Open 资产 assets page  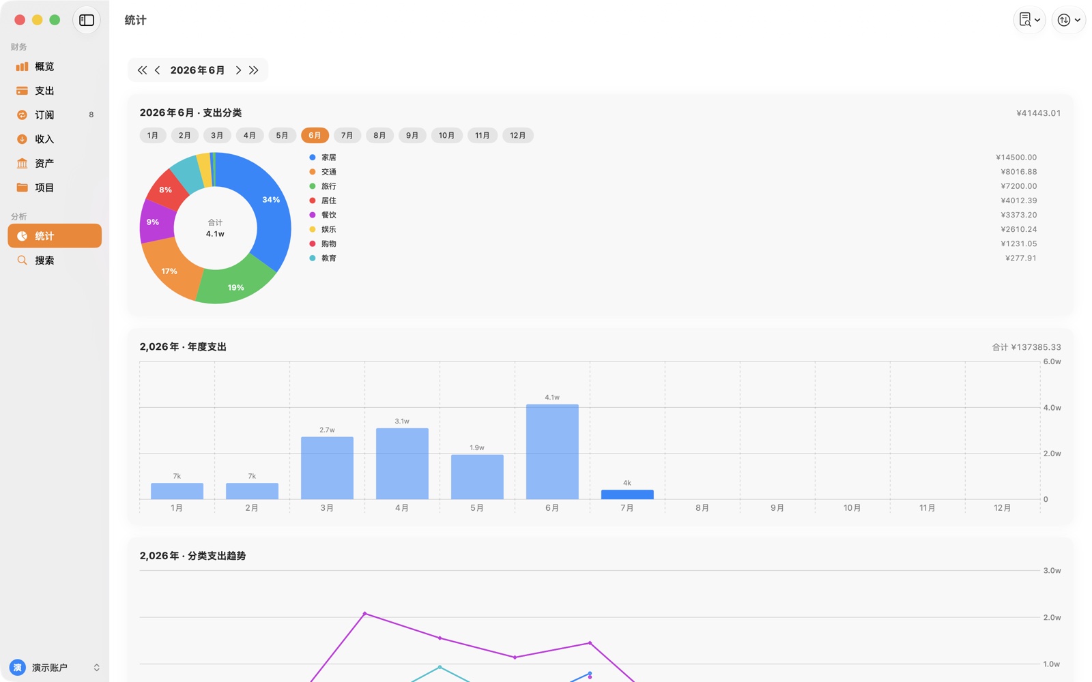[55, 163]
